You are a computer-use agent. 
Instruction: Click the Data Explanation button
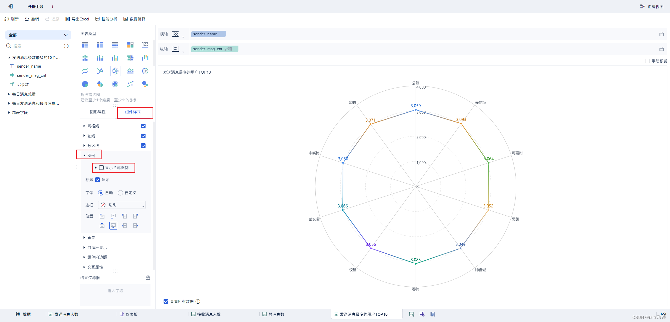click(135, 19)
